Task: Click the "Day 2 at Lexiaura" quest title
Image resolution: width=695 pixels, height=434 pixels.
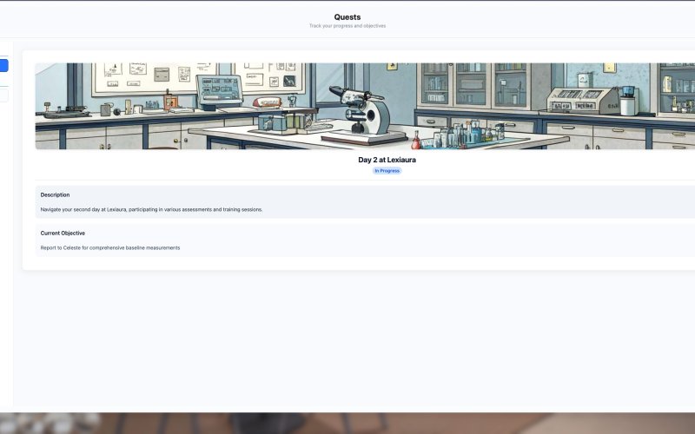Action: click(x=387, y=160)
